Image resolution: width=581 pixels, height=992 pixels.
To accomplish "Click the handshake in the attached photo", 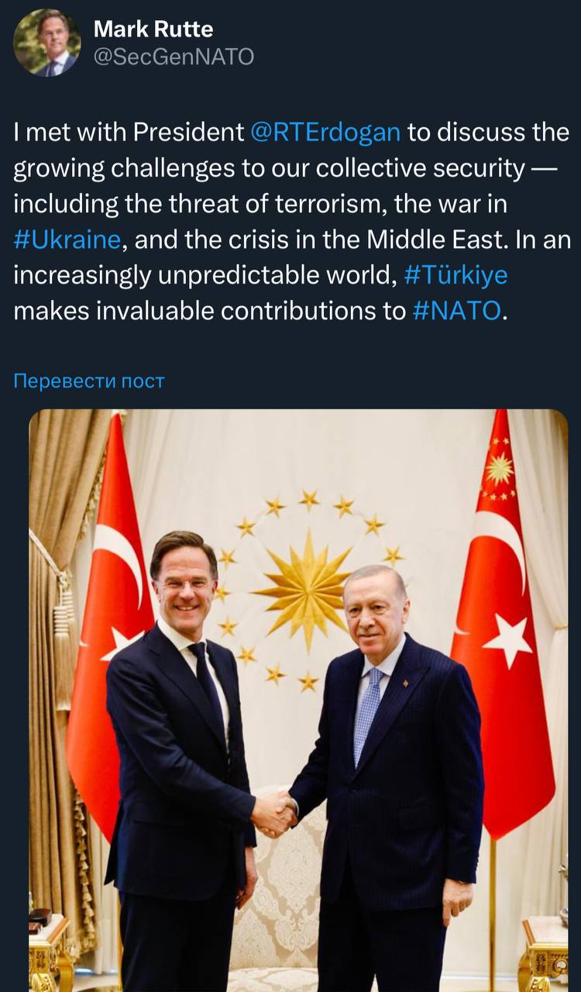I will [275, 814].
